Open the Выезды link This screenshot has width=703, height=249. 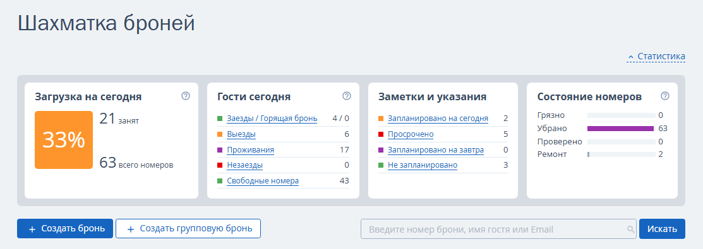coord(241,134)
